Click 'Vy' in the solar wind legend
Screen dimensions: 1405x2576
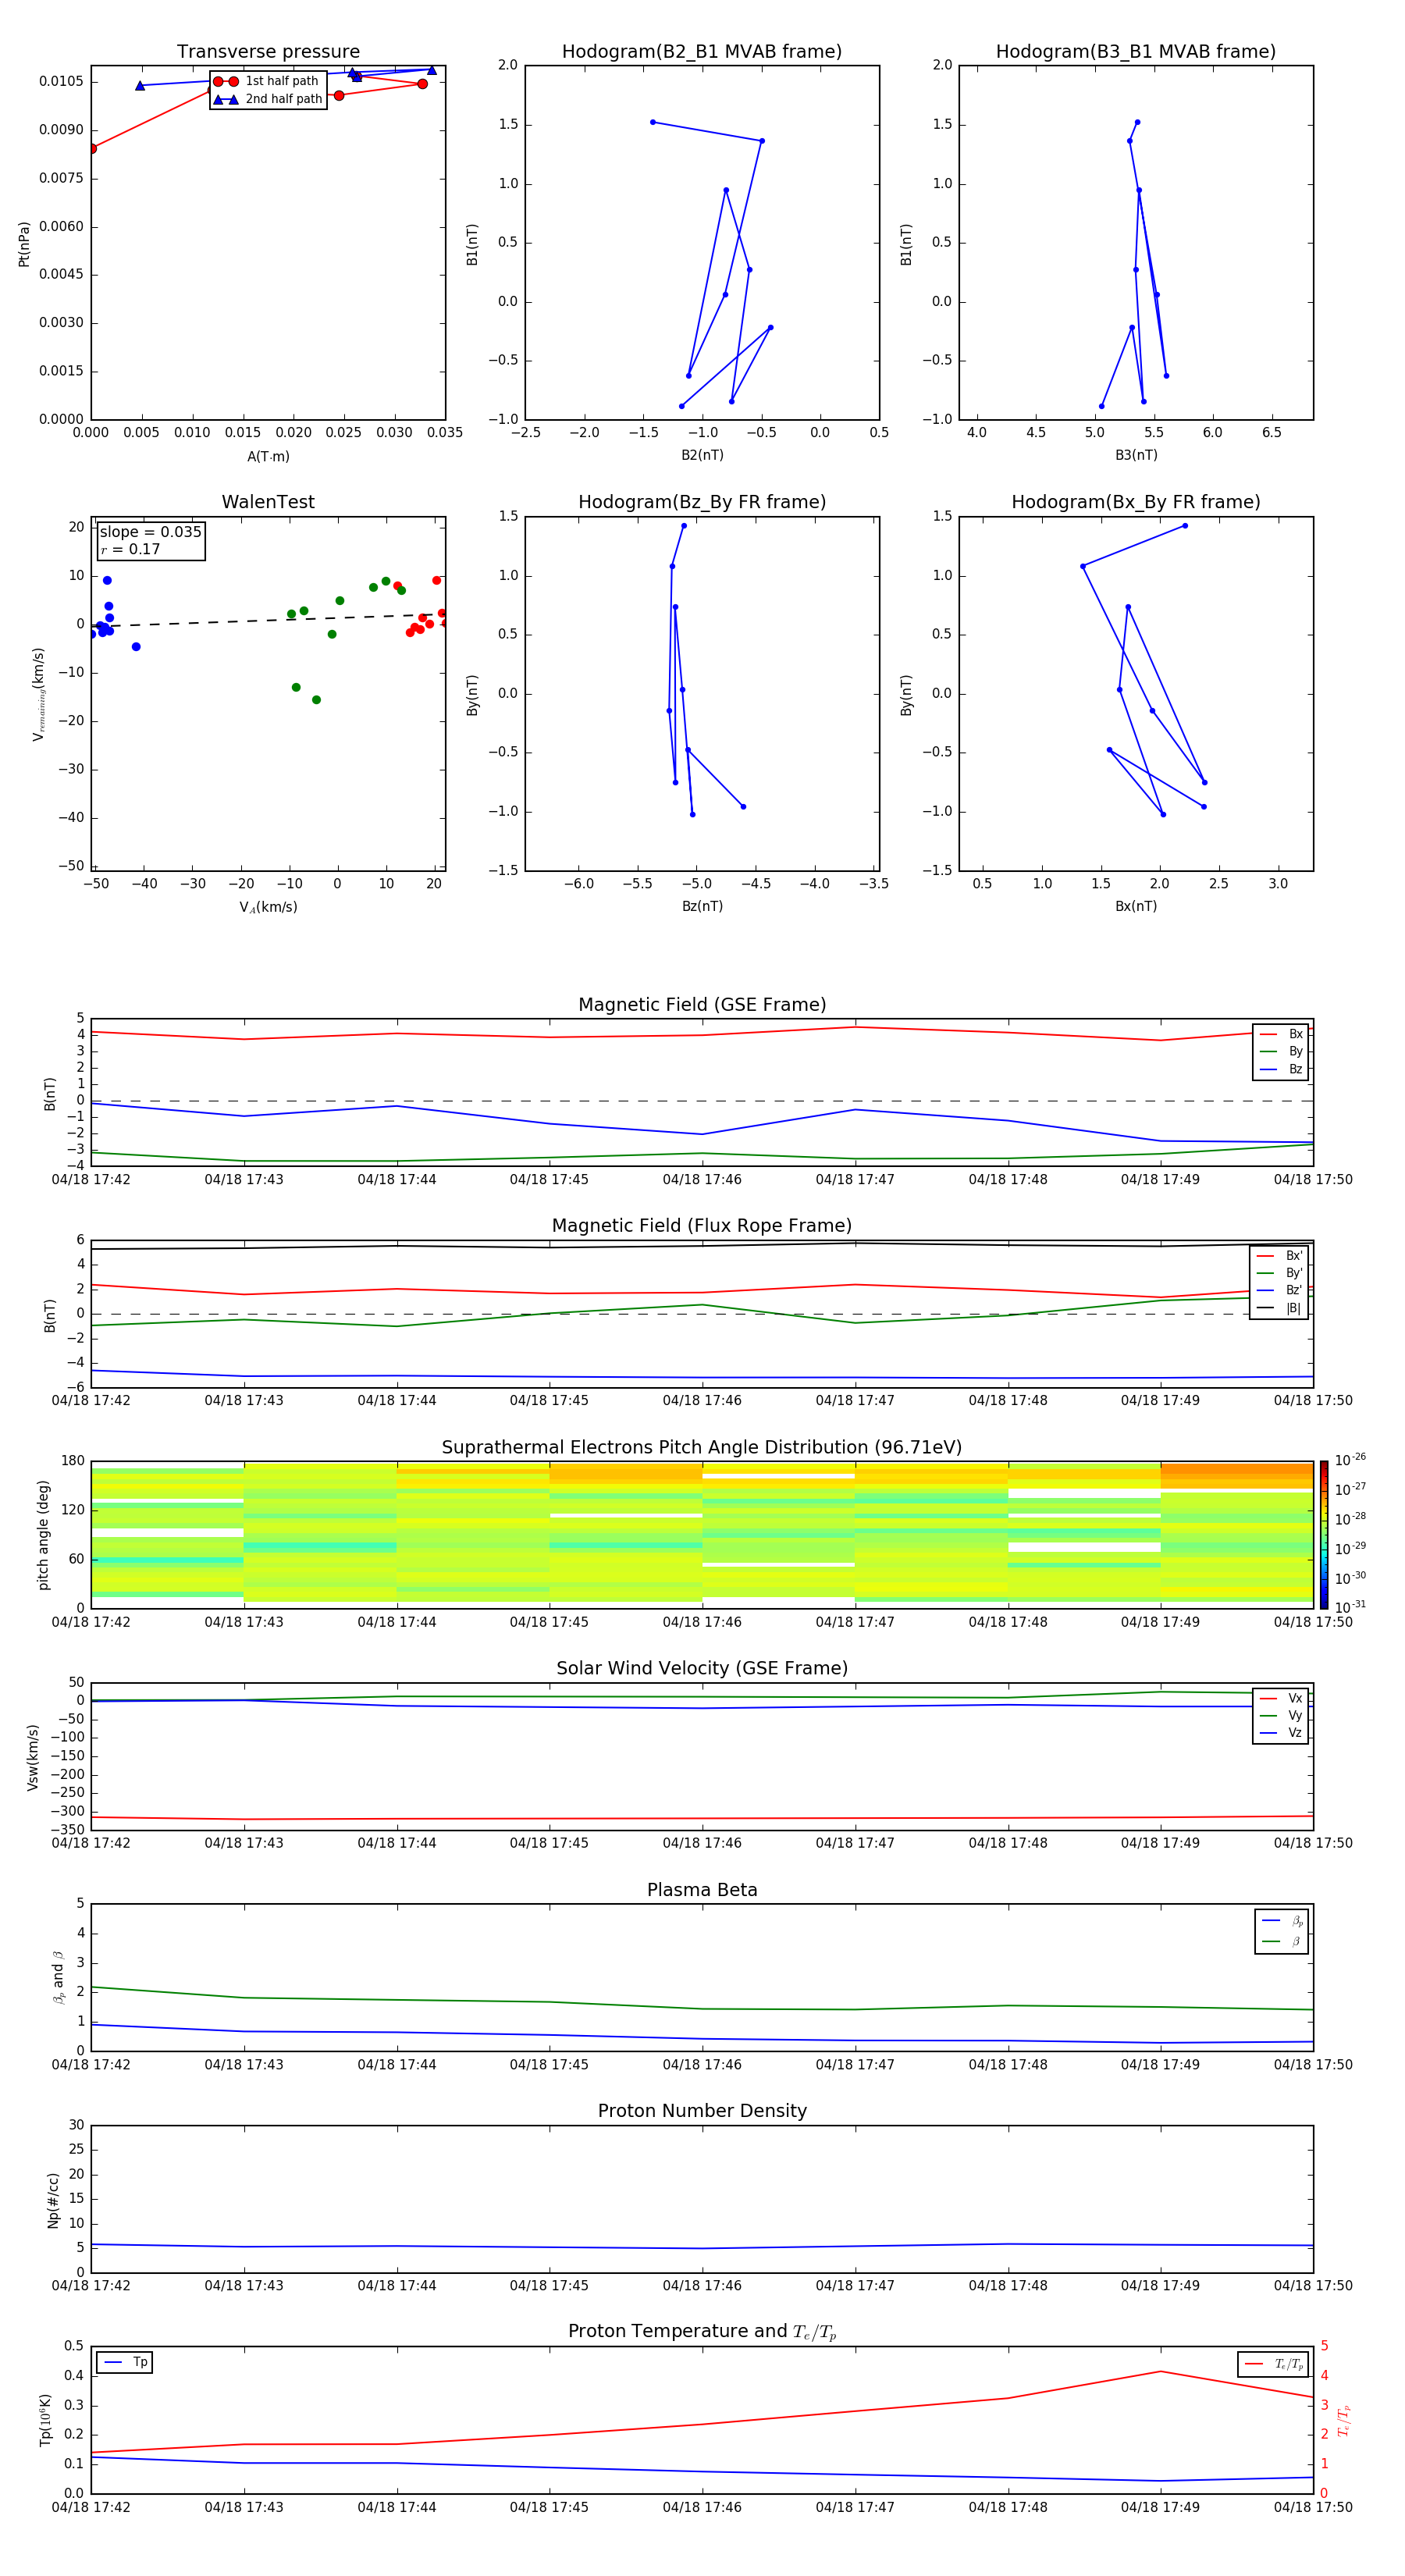(1281, 1716)
